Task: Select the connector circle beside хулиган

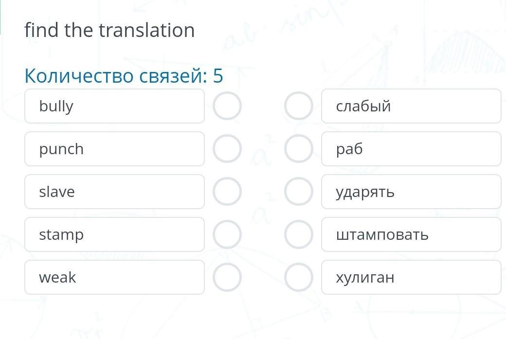Action: tap(298, 277)
